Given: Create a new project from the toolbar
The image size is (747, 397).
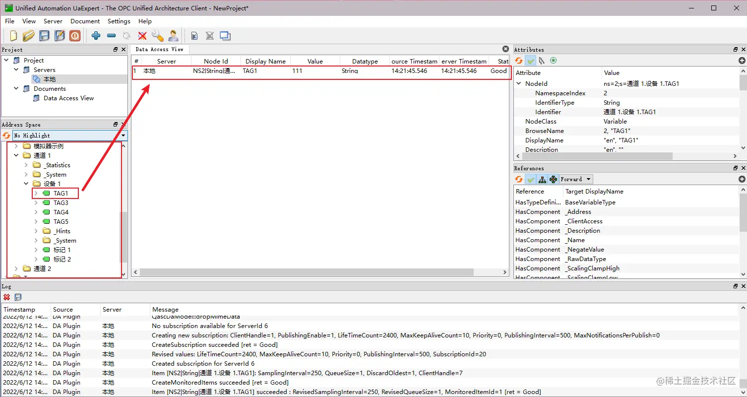Looking at the screenshot, I should click(x=13, y=36).
